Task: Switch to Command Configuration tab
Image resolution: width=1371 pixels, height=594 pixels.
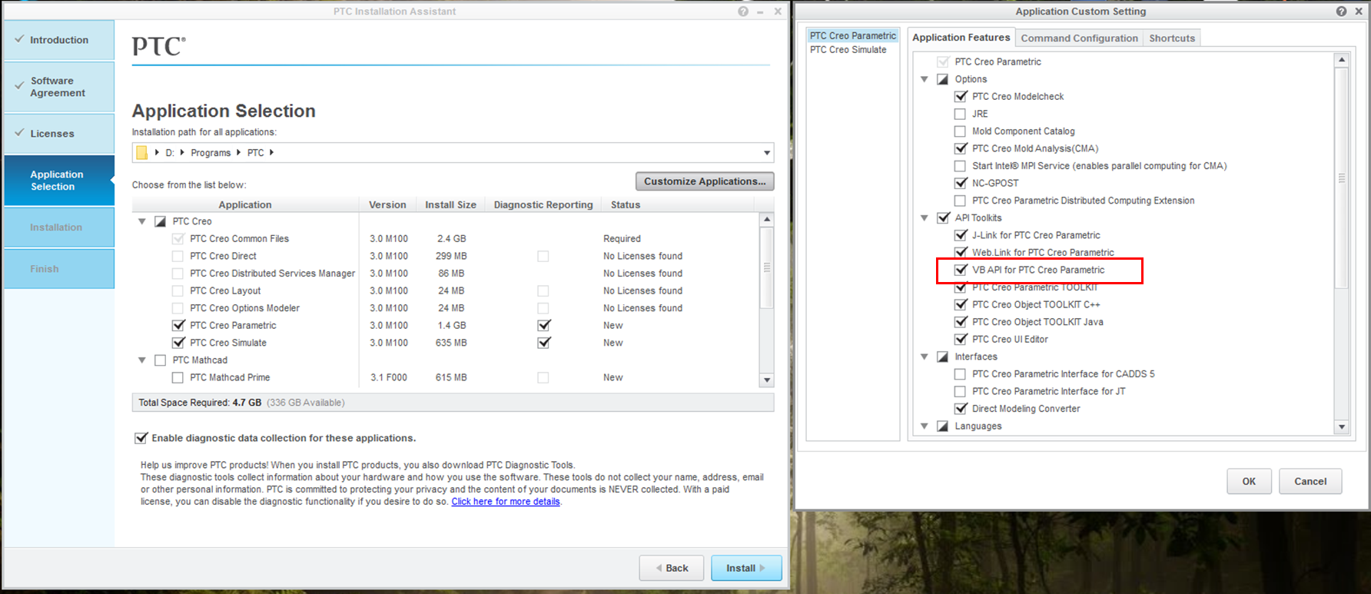Action: click(1079, 38)
